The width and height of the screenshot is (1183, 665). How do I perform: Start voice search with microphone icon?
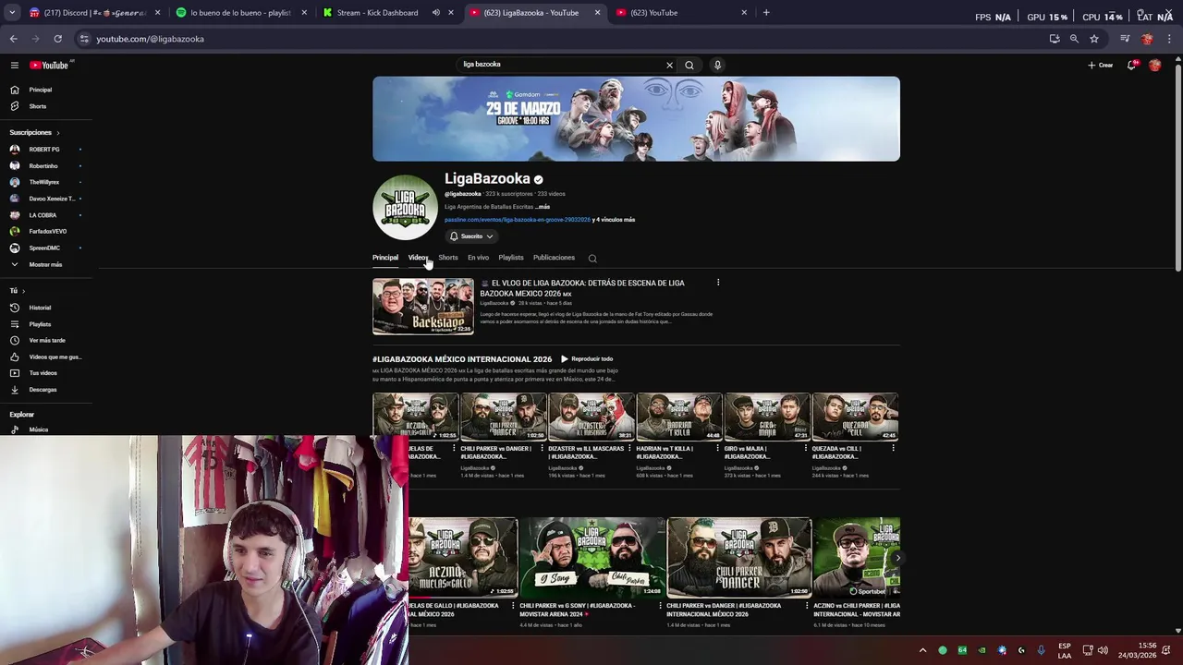717,65
